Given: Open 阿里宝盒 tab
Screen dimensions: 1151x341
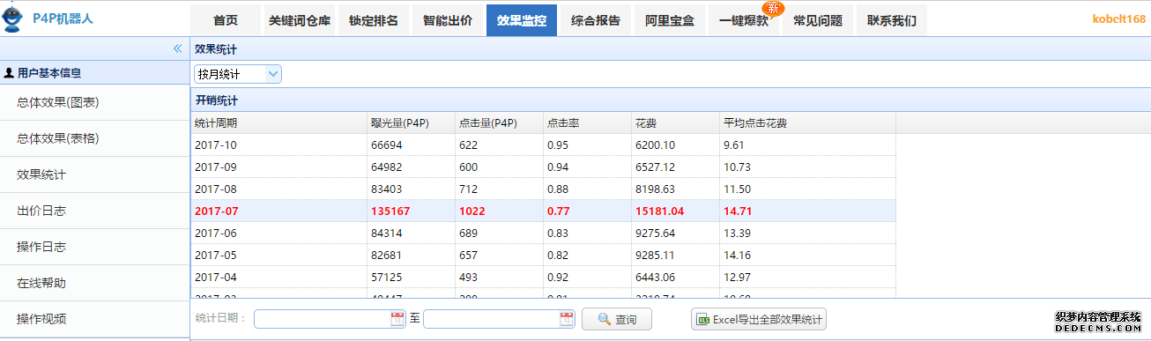Looking at the screenshot, I should (x=670, y=20).
